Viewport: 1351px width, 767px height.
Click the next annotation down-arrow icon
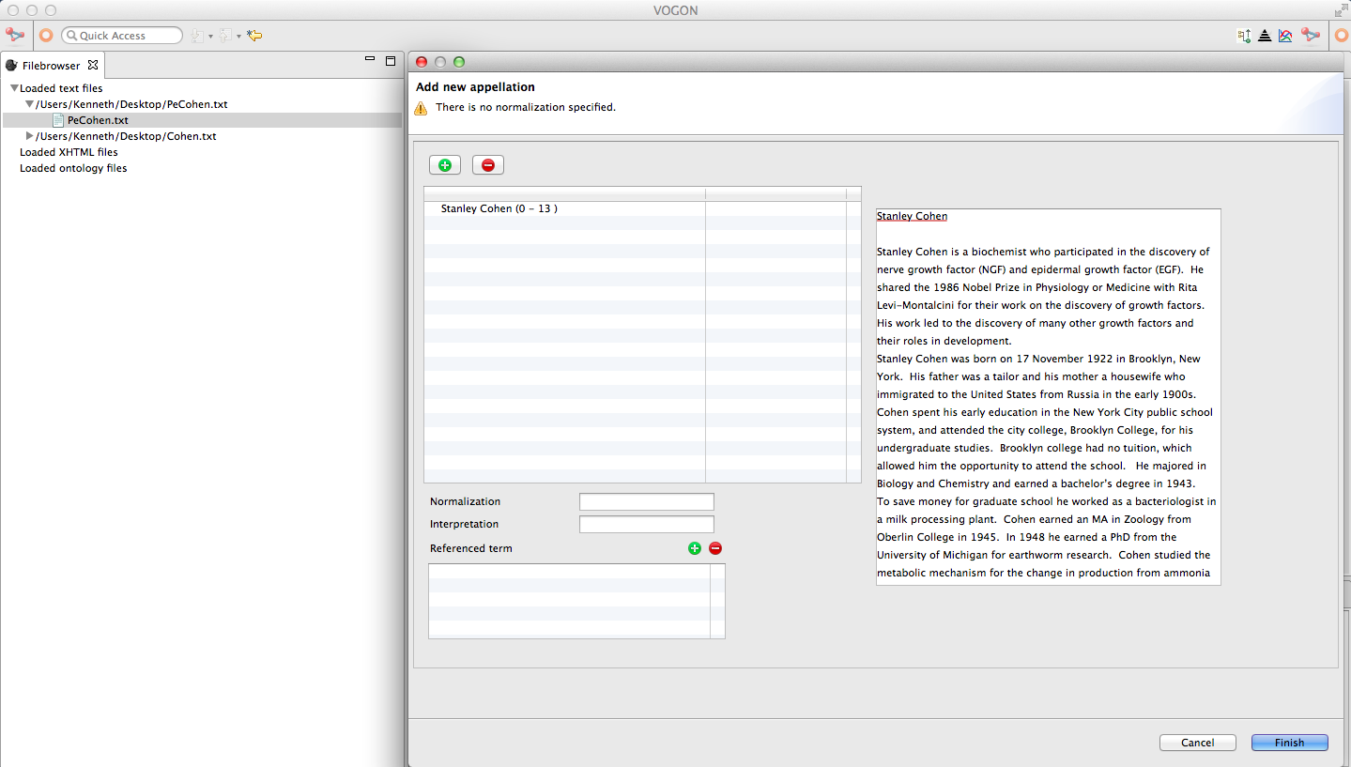pyautogui.click(x=197, y=36)
